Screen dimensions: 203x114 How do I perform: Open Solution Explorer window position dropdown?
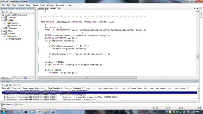point(28,9)
